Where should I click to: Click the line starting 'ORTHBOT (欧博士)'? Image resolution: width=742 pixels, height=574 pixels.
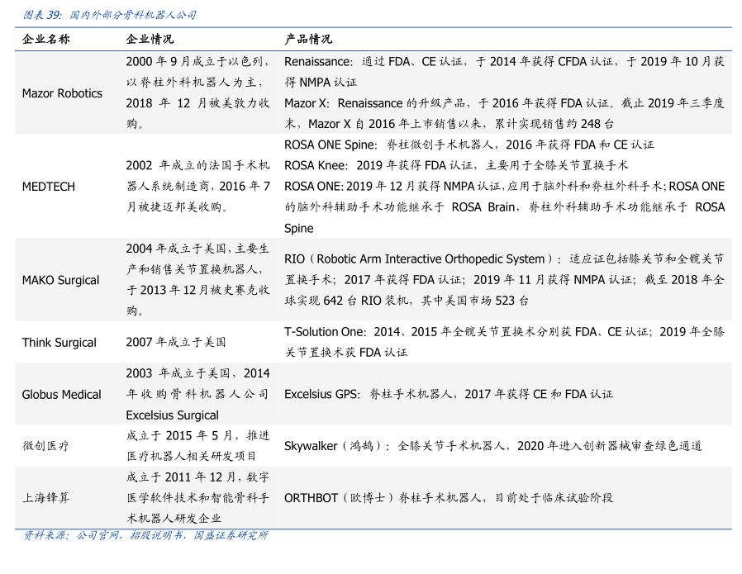point(449,498)
